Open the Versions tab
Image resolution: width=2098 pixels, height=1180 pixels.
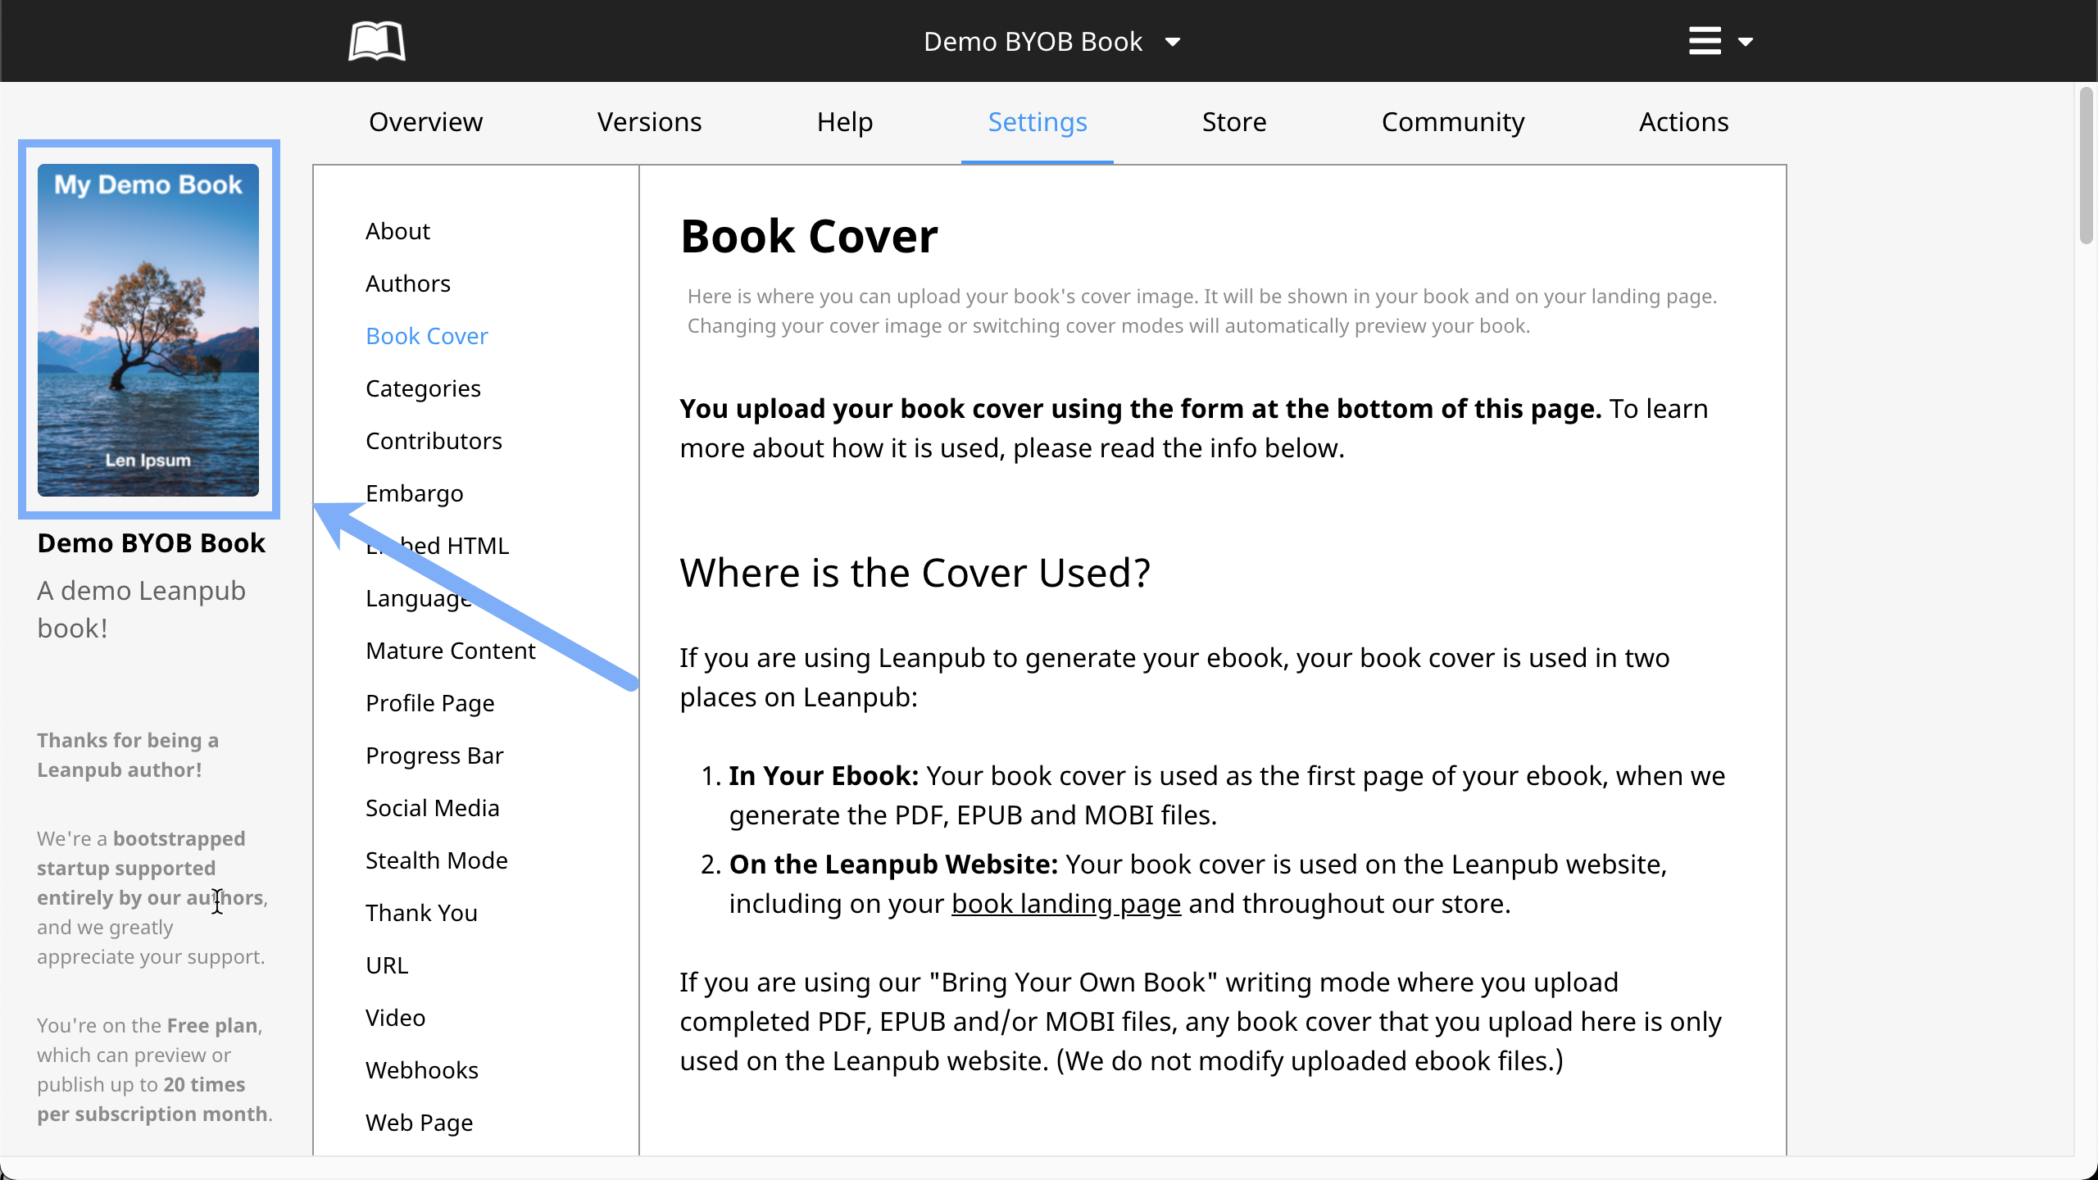coord(649,122)
